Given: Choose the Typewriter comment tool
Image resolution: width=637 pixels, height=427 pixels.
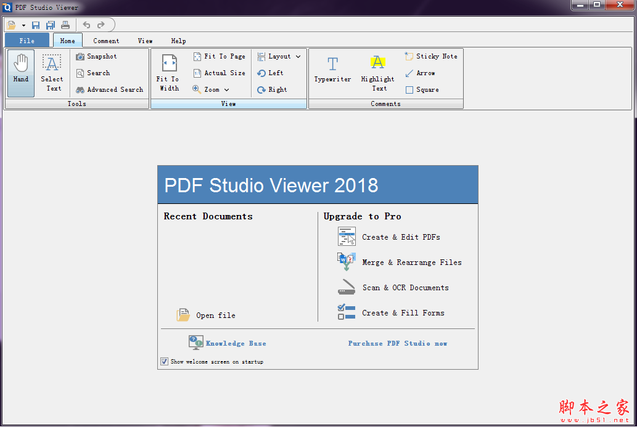Looking at the screenshot, I should click(332, 70).
